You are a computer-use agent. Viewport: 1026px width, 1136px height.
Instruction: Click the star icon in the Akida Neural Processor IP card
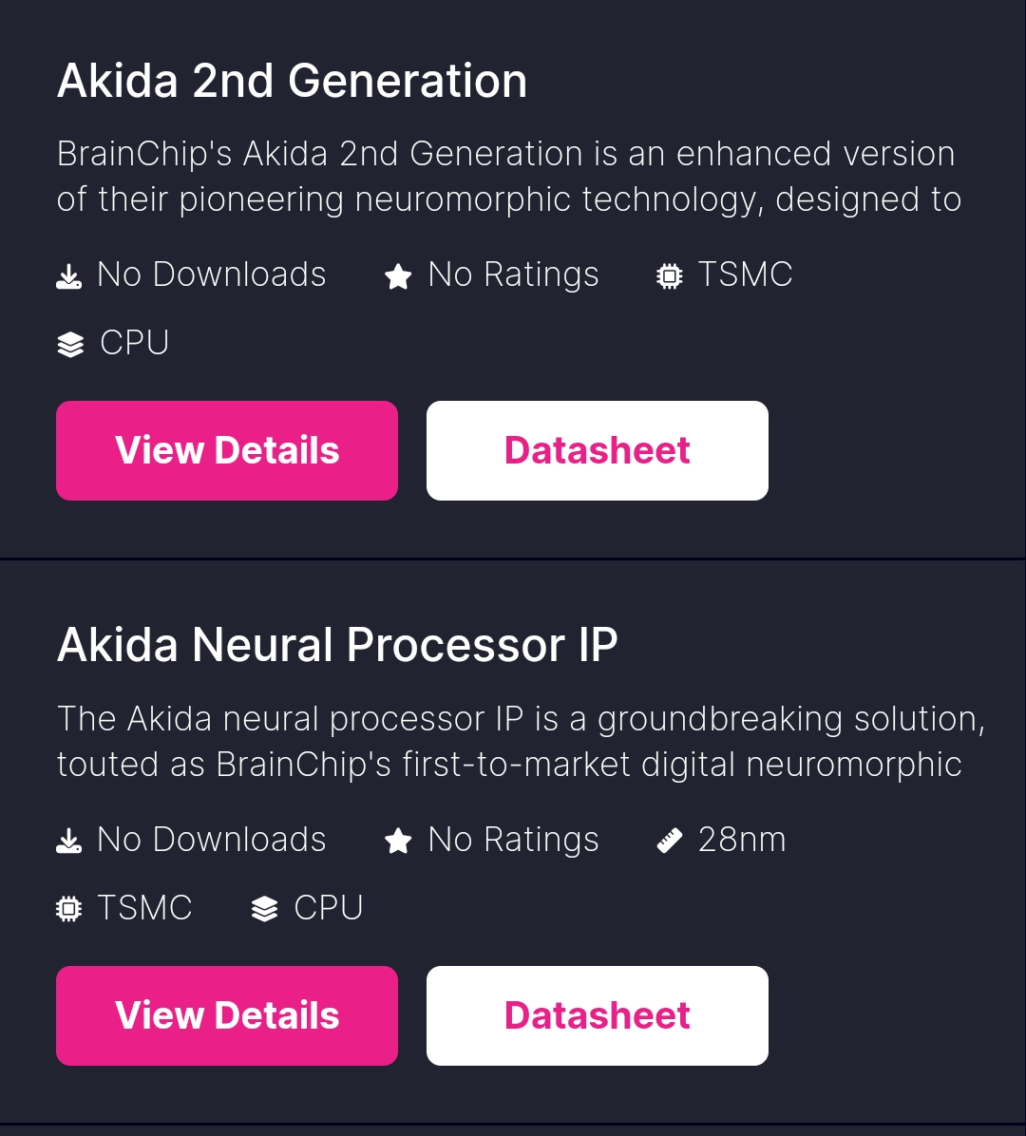[398, 842]
